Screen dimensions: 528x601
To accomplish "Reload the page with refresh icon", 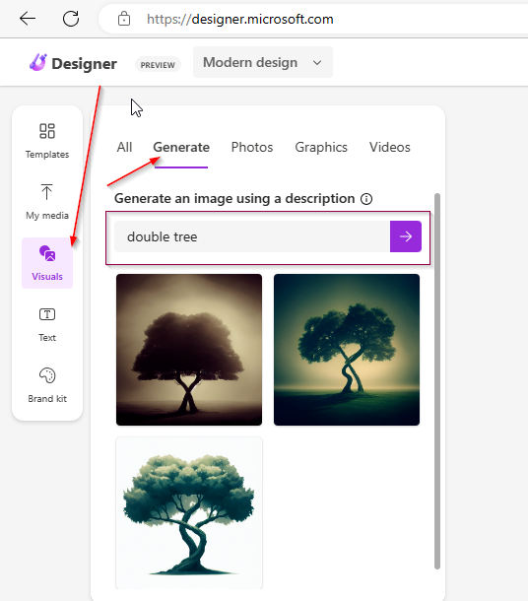I will pyautogui.click(x=71, y=19).
